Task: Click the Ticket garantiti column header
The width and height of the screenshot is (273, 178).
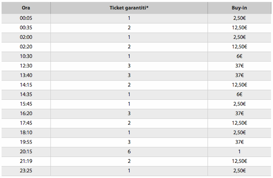Action: point(129,8)
